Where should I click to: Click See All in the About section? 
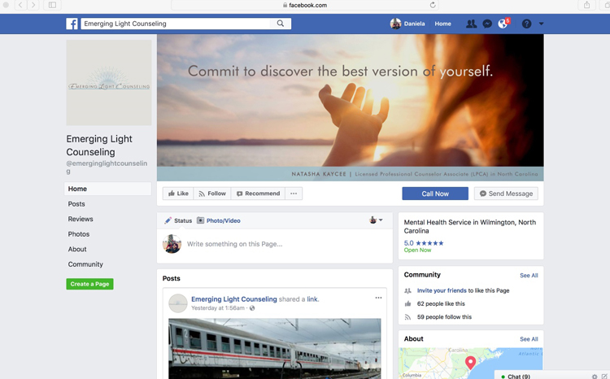[x=529, y=339]
